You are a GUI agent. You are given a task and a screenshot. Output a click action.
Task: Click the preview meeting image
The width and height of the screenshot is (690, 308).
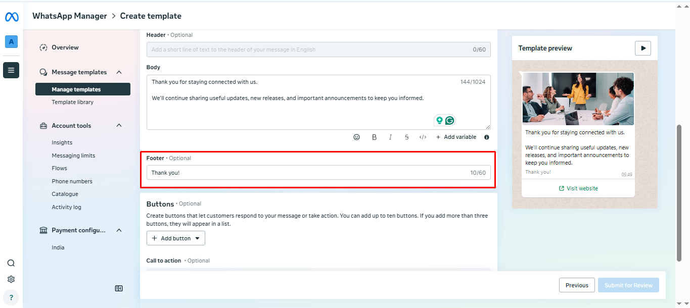point(578,99)
